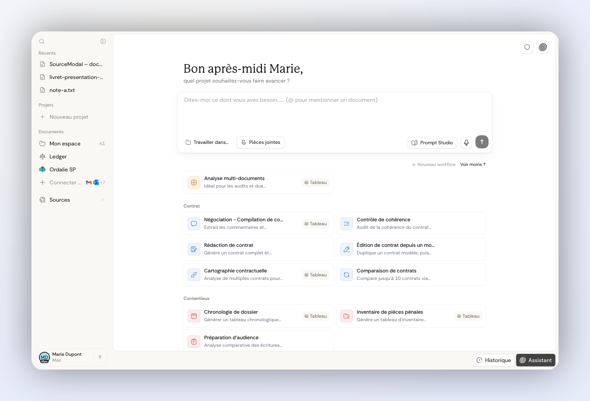
Task: Create a Nouveau projet
Action: (72, 117)
